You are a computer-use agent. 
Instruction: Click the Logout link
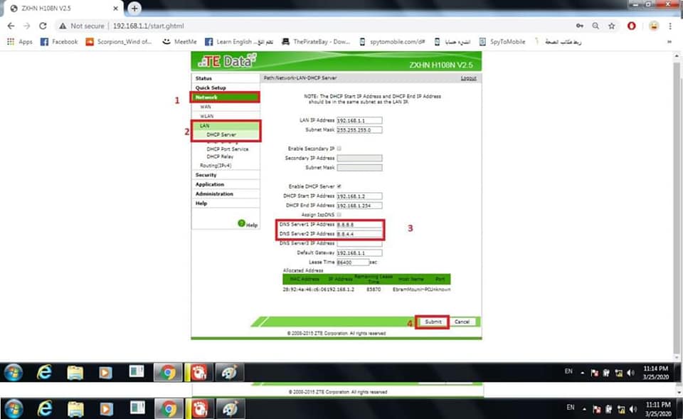tap(468, 78)
